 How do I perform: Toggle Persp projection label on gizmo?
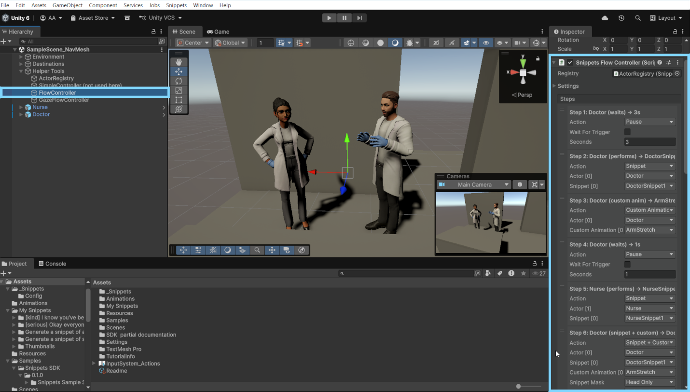tap(522, 95)
